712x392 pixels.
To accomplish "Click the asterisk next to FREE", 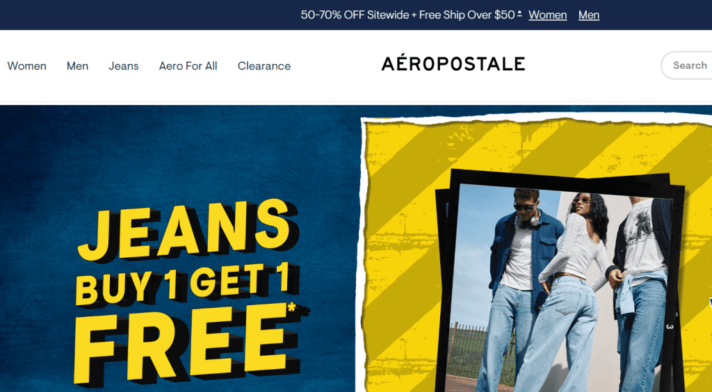I will coord(292,308).
